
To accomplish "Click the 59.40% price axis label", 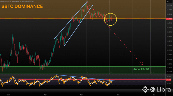I will [x=169, y=45].
